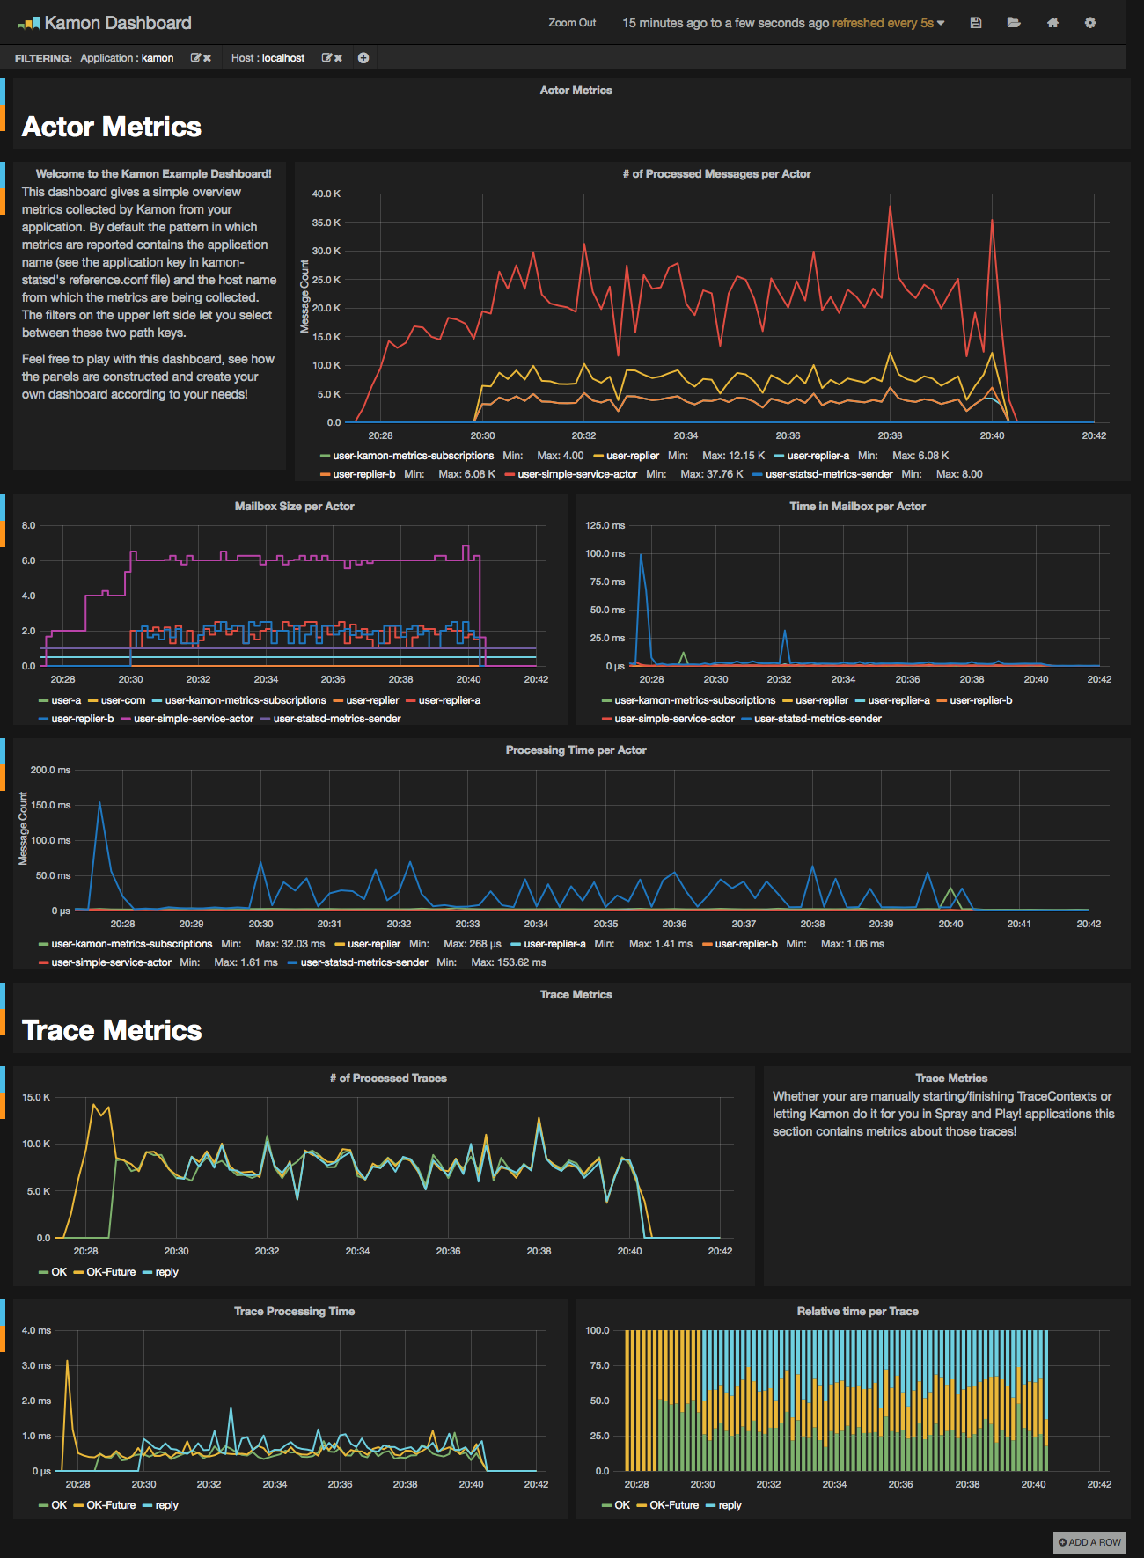Toggle OK-Future series in Trace Processing Time legend
The height and width of the screenshot is (1558, 1144).
coord(111,1505)
